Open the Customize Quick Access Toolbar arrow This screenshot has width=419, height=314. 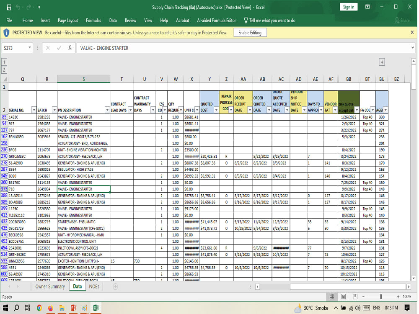[39, 7]
